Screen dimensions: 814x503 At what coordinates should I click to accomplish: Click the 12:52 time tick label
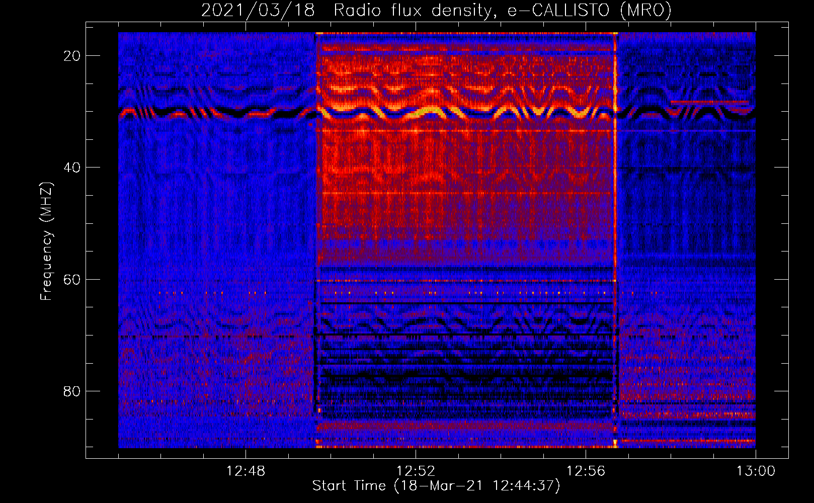pos(416,471)
